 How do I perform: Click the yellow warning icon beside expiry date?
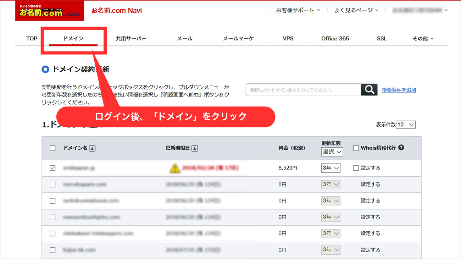pyautogui.click(x=174, y=168)
